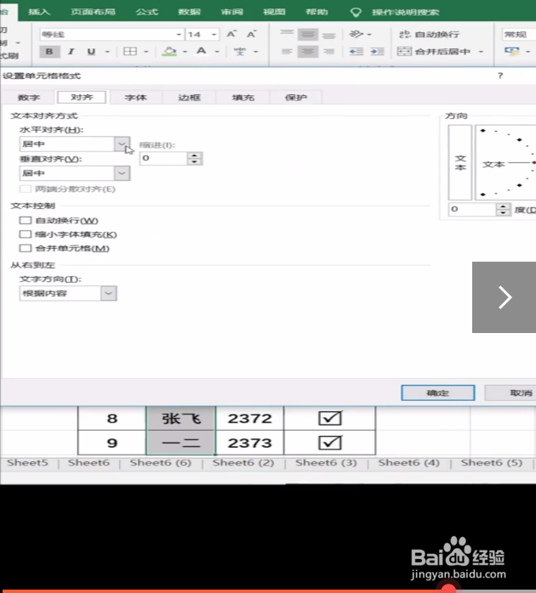Toggle the checkbox in row 8
This screenshot has width=536, height=593.
click(330, 418)
